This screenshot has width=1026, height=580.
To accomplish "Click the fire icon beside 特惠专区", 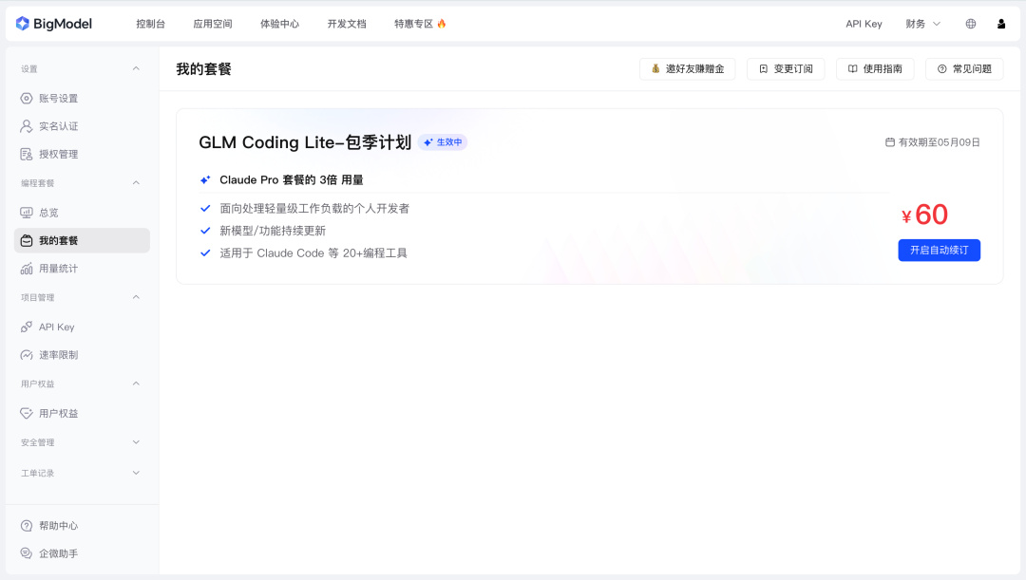I will [442, 24].
